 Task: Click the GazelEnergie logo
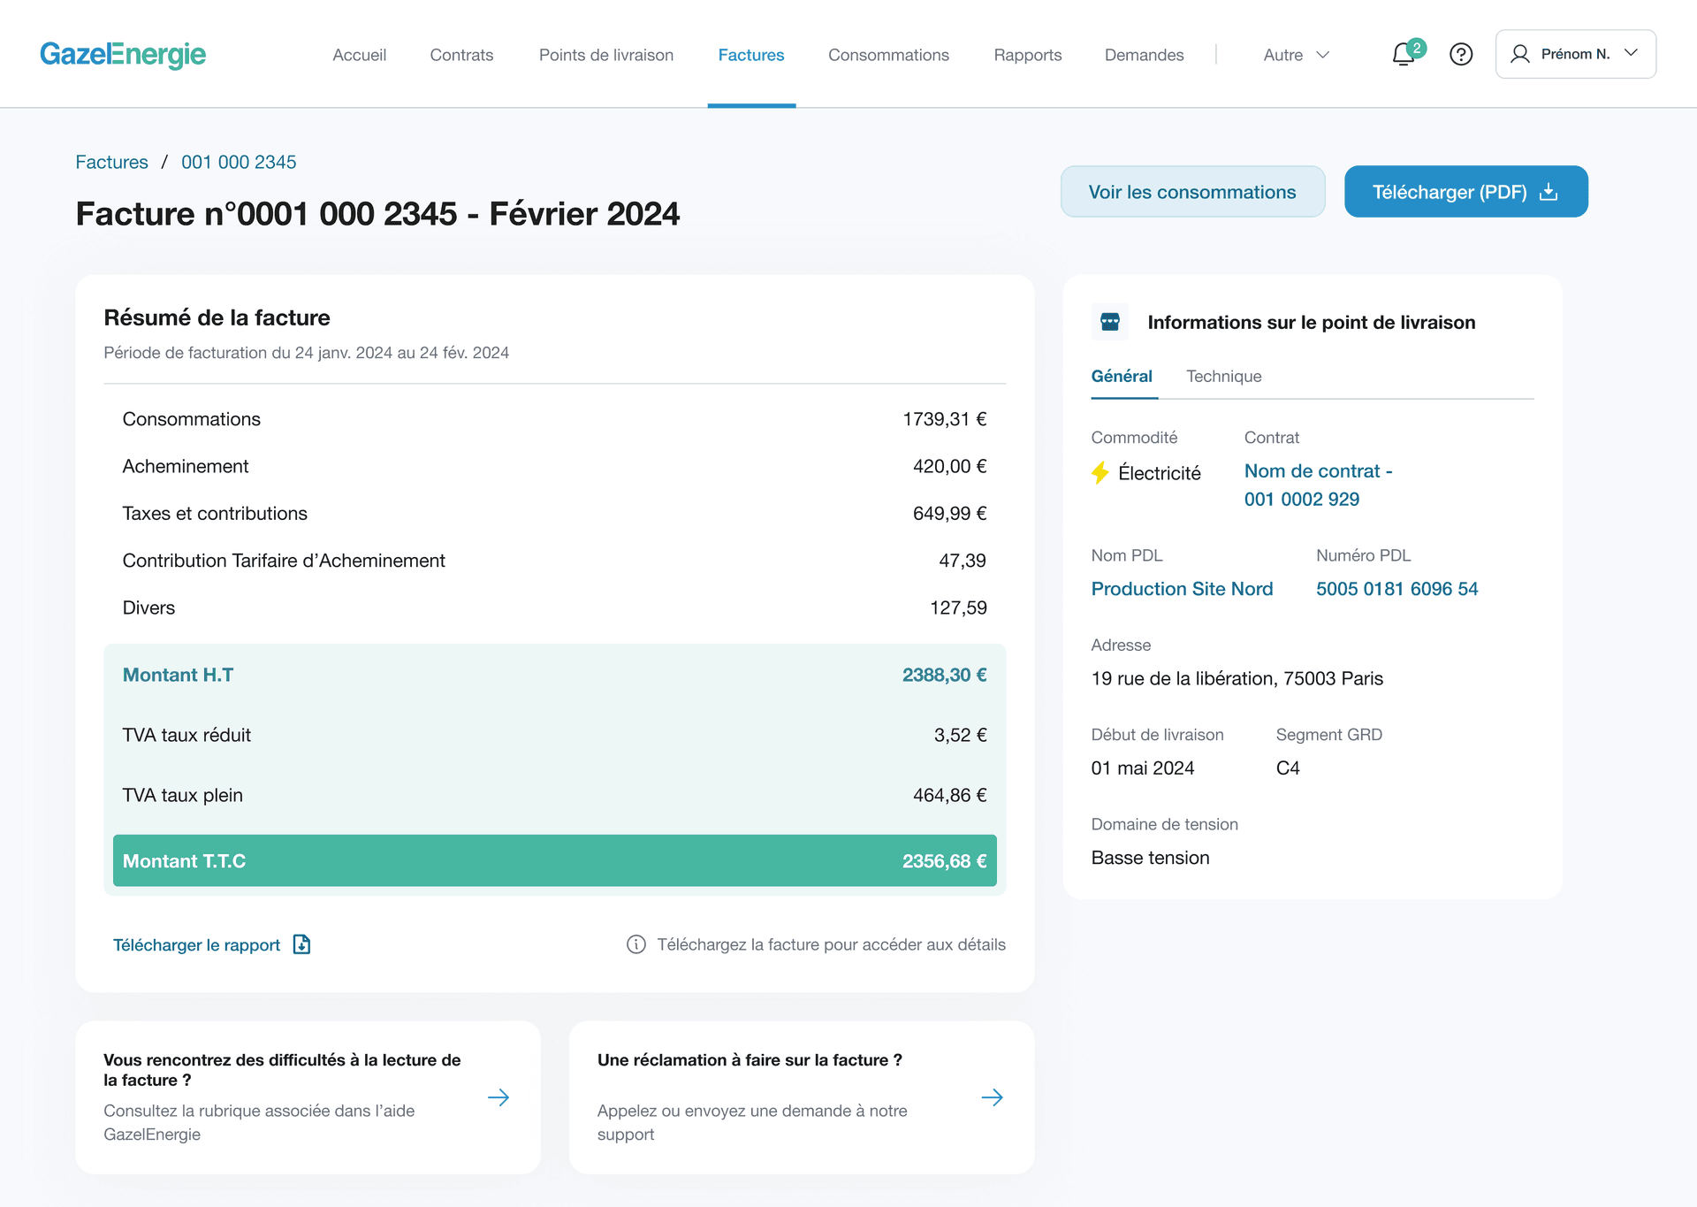[123, 55]
